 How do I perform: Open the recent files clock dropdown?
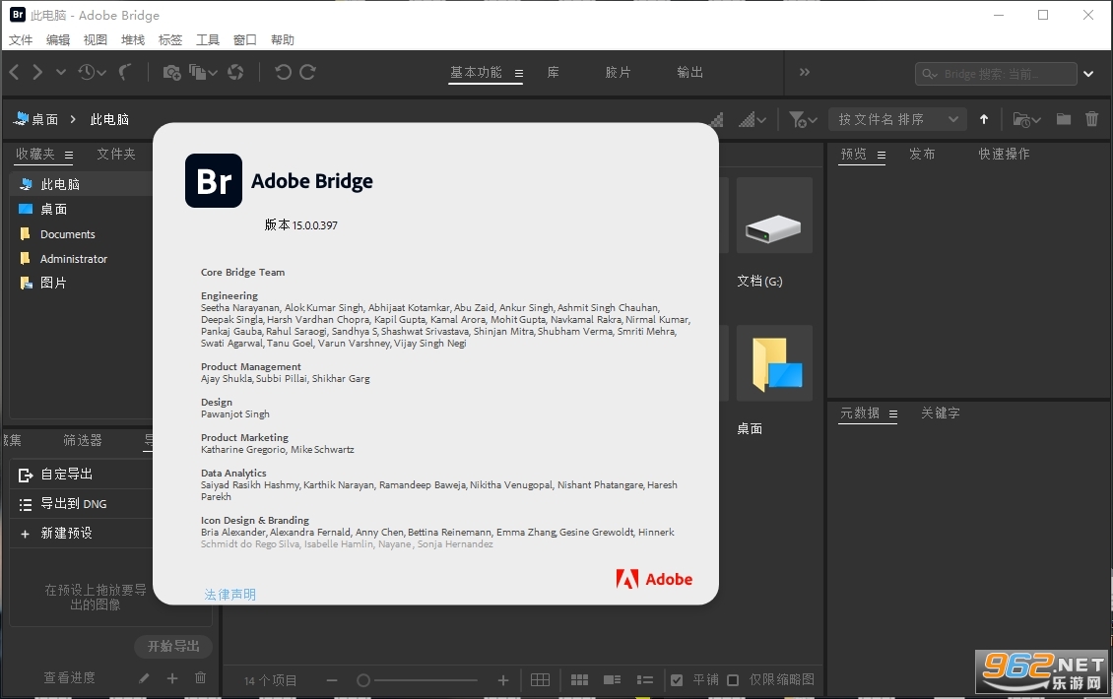pos(93,72)
